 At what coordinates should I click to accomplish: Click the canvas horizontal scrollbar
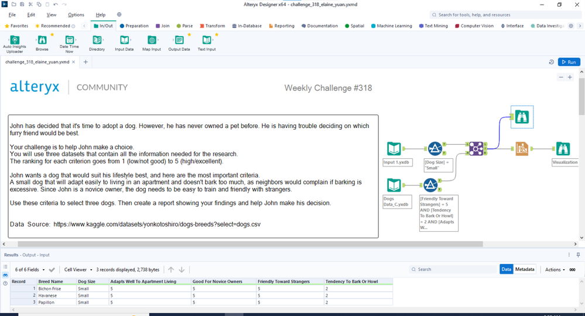coord(251,244)
